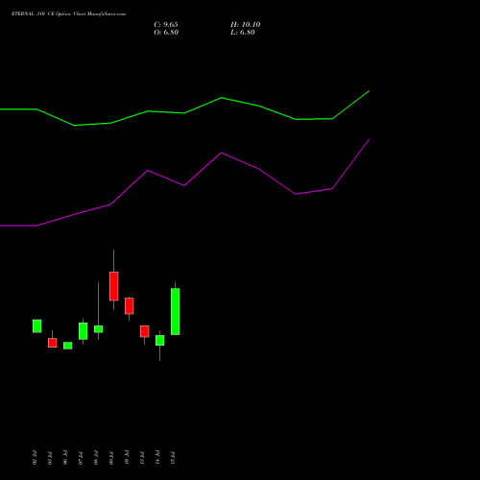Click the close value C: 9.65
The height and width of the screenshot is (480, 480).
[166, 25]
